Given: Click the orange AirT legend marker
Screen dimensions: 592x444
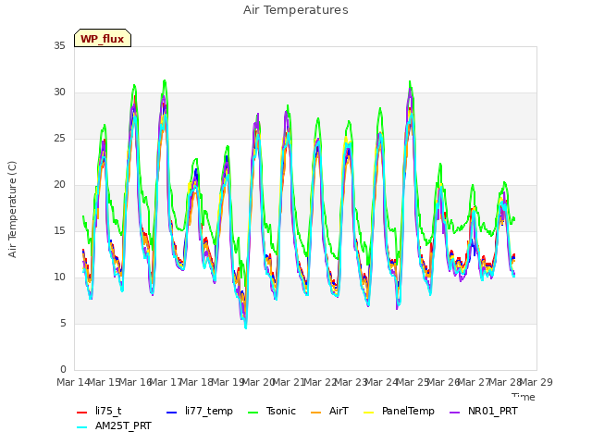Looking at the screenshot, I should coord(315,413).
